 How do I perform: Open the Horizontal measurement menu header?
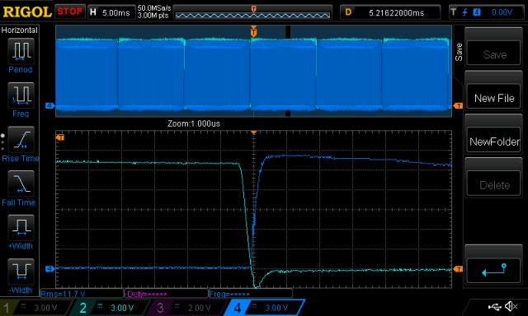coord(20,30)
